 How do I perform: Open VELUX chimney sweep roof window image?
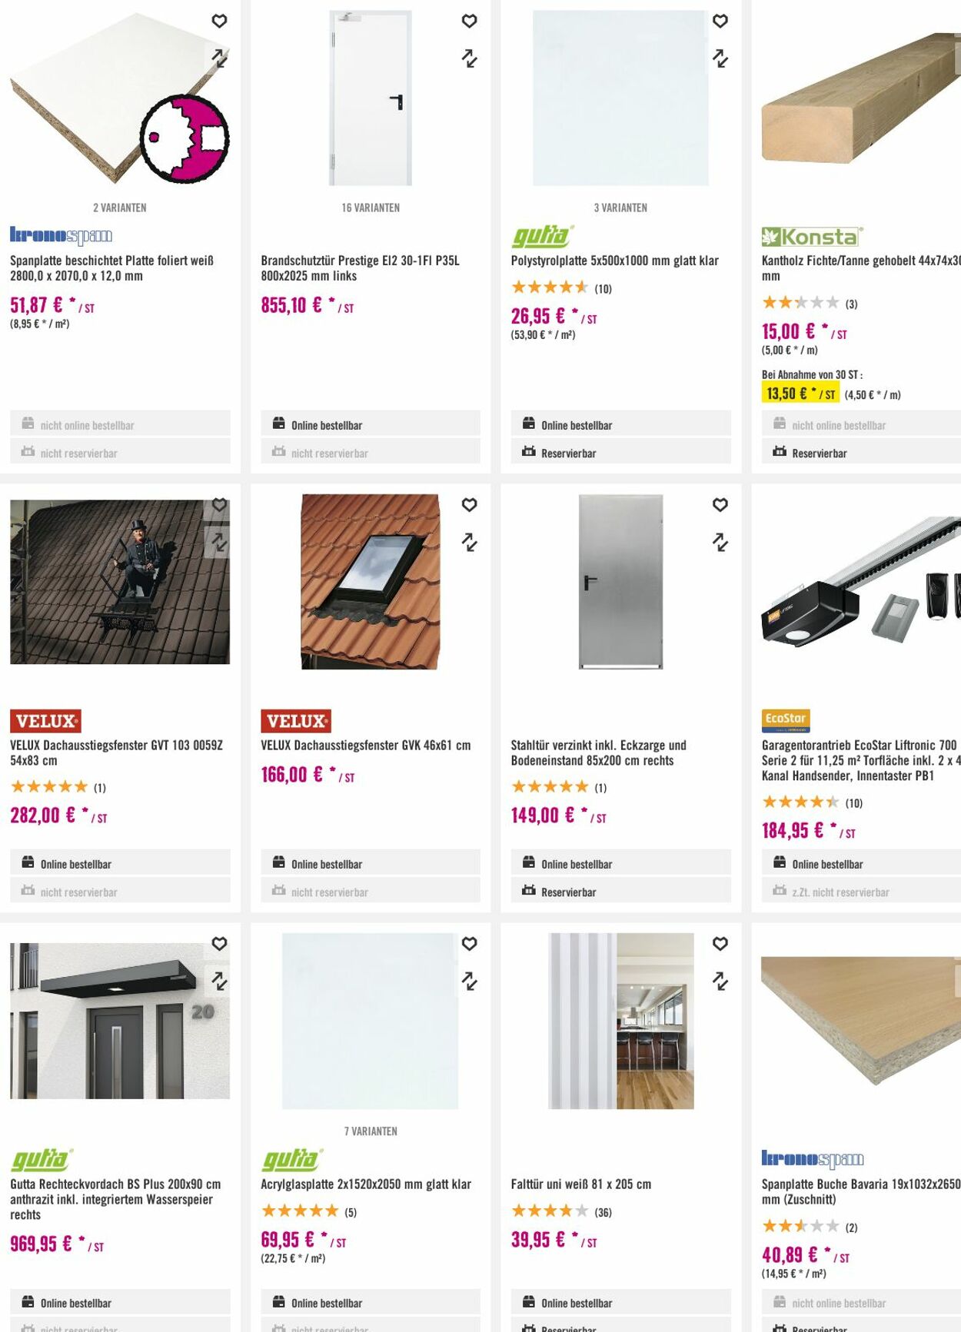[x=120, y=582]
